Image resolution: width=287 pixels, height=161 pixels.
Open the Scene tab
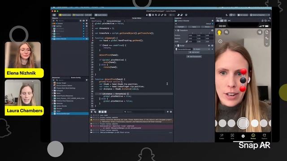(x=92, y=18)
